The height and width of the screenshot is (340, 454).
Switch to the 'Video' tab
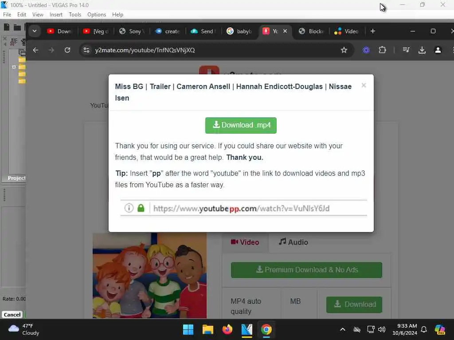point(347,31)
